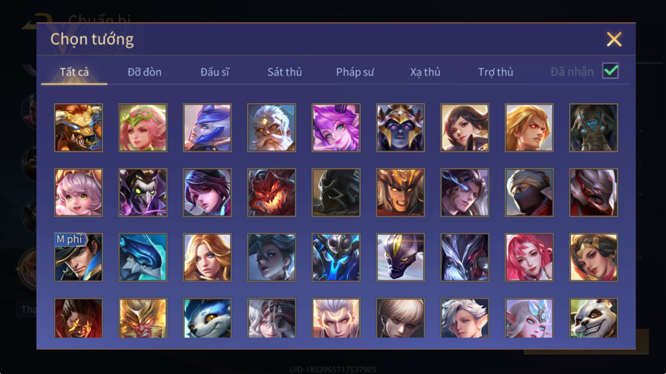Select the pink-haired girl with green eyes
The height and width of the screenshot is (374, 666).
(x=79, y=192)
